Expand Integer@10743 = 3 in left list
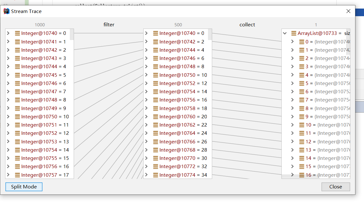The width and height of the screenshot is (364, 203). 8,58
